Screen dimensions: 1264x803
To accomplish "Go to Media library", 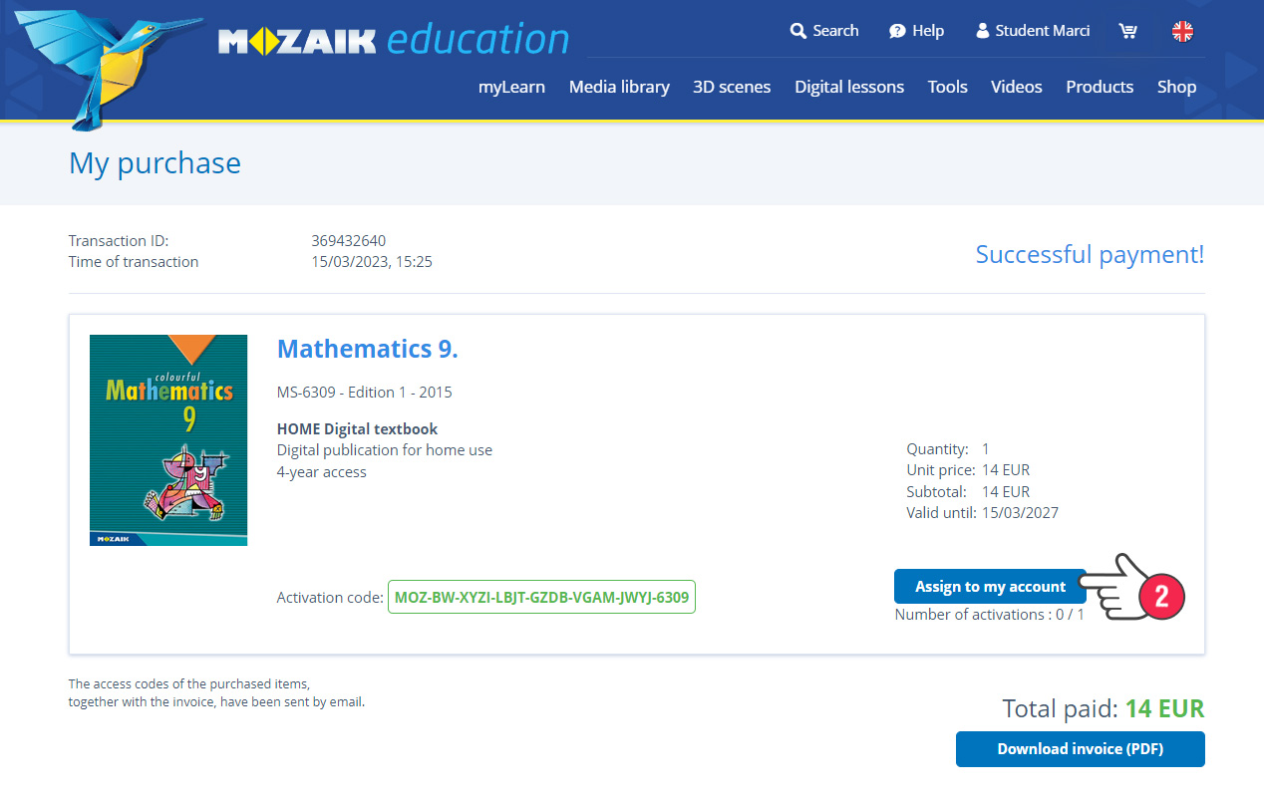I will (619, 87).
